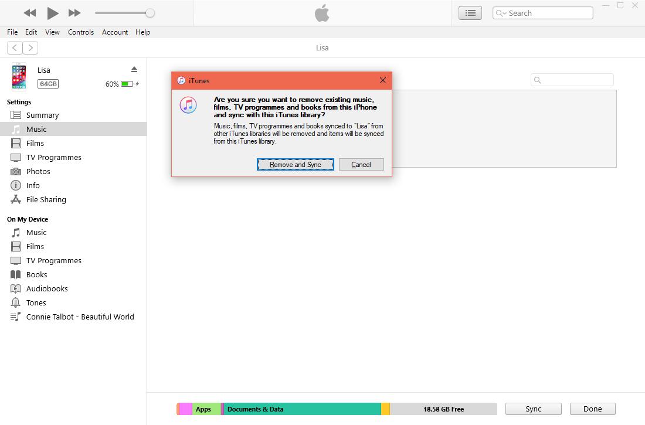Click the Summary list icon
The height and width of the screenshot is (425, 645).
tap(16, 115)
